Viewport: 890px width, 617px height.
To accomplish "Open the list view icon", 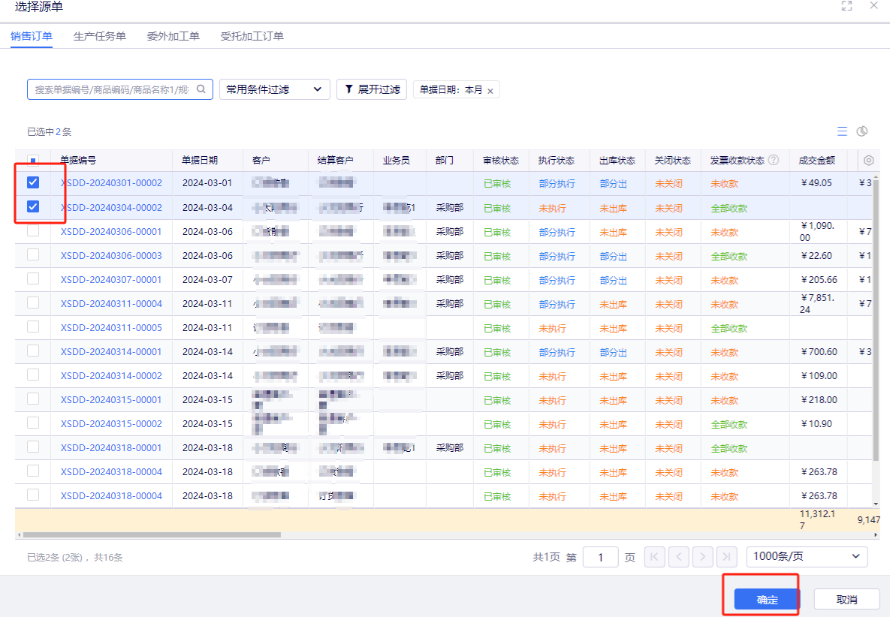I will click(843, 131).
